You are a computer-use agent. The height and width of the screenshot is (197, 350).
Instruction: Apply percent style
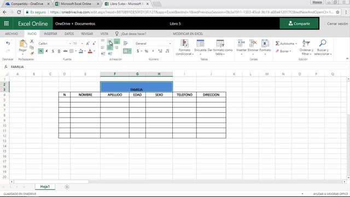[147, 51]
